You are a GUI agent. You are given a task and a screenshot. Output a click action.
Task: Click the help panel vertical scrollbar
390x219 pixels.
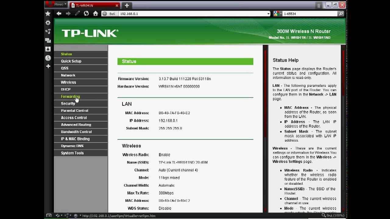click(343, 129)
